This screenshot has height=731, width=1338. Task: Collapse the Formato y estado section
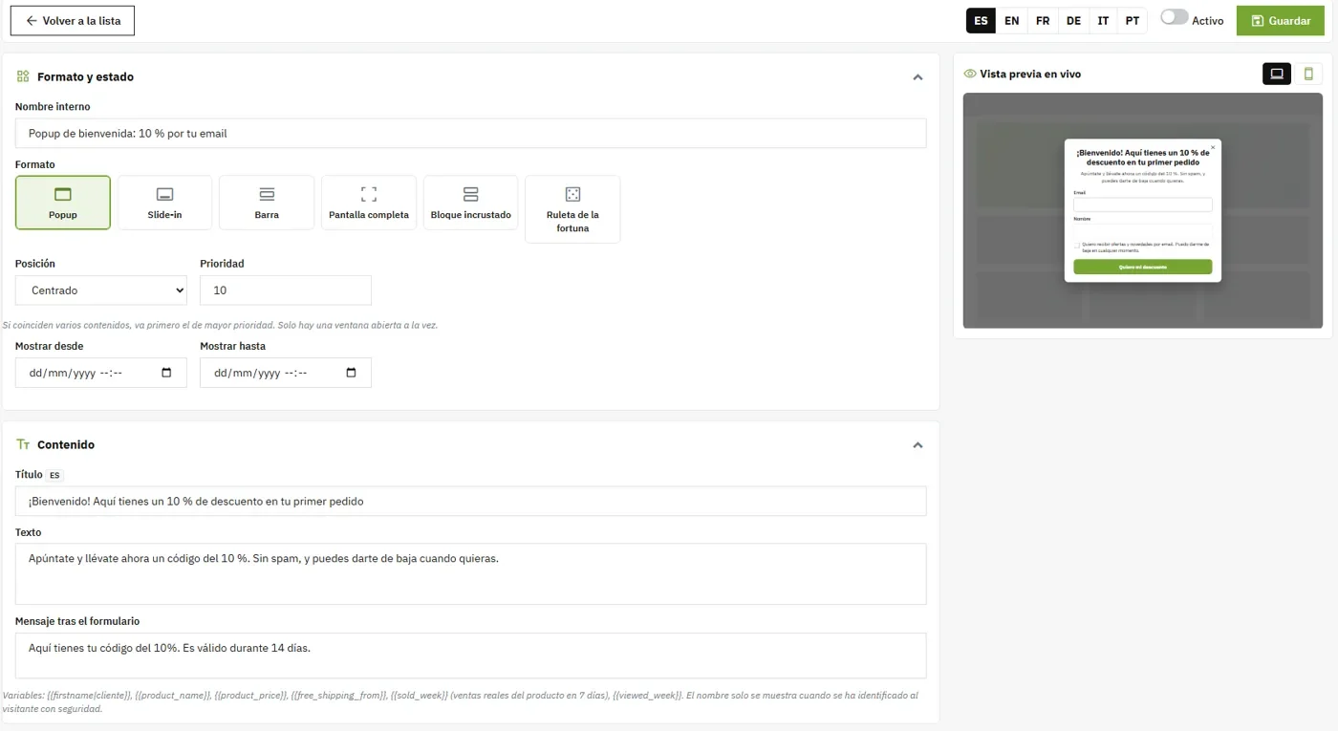[x=917, y=76]
